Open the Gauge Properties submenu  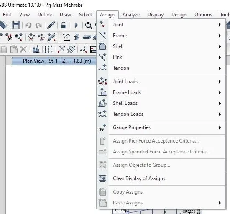point(161,127)
